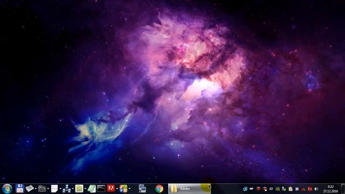Expand arrow beside red Adobe icon
The width and height of the screenshot is (345, 194).
(x=117, y=189)
